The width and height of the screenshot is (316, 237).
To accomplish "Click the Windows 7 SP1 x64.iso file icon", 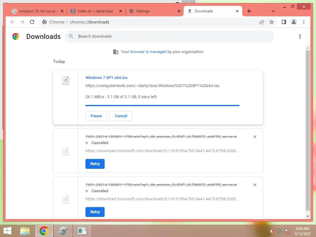I will point(65,80).
